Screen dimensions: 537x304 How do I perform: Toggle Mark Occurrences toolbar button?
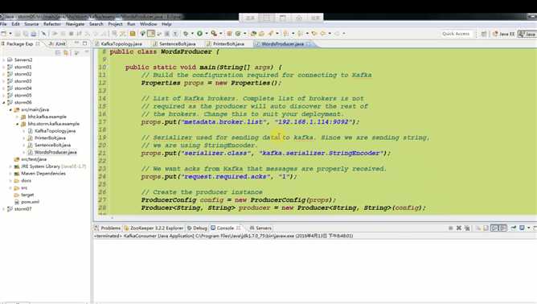pyautogui.click(x=151, y=34)
